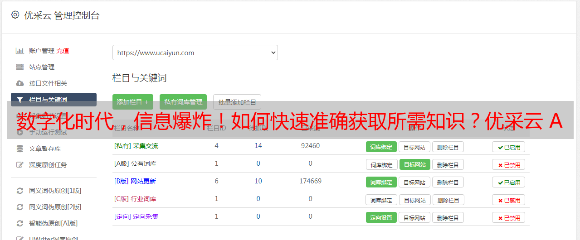
Task: Select the 栏目与关键词 sidebar item
Action: (x=54, y=100)
